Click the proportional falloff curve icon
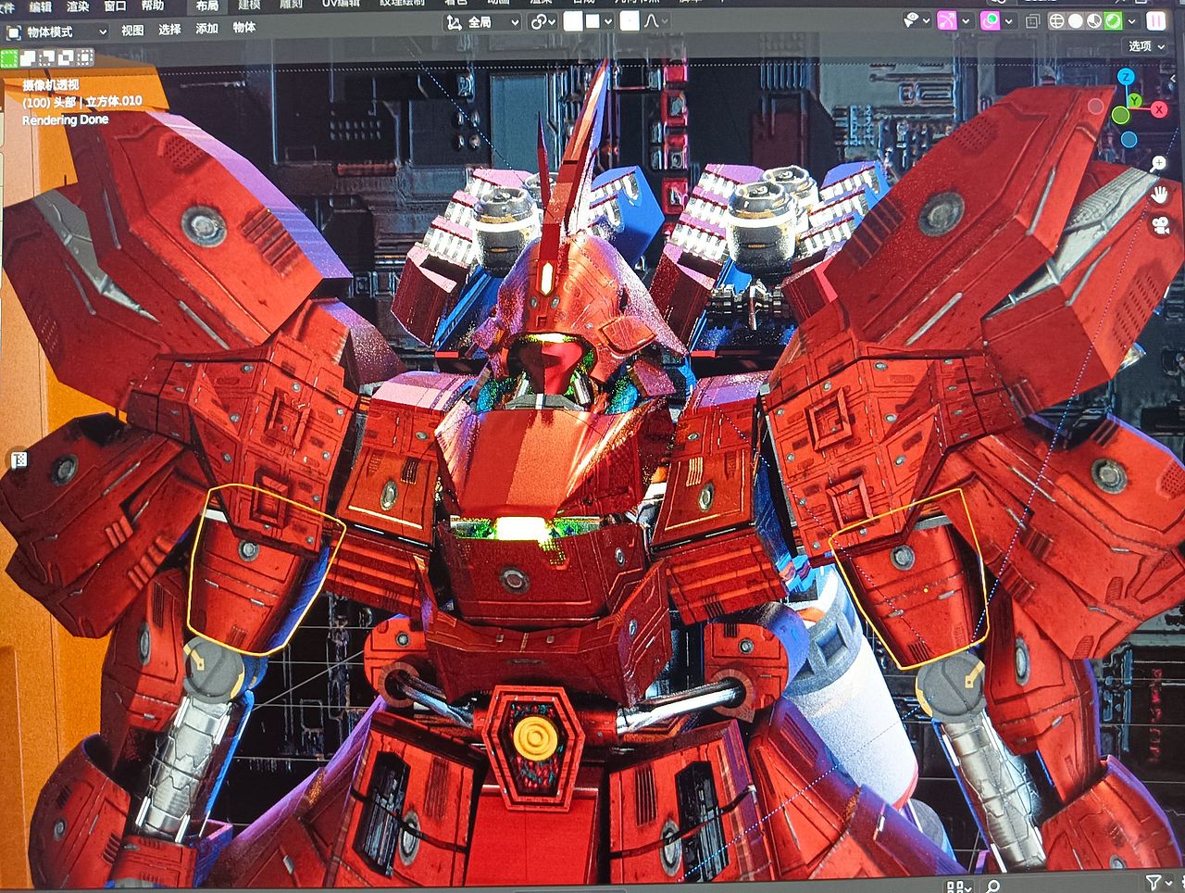The width and height of the screenshot is (1185, 893). coord(653,20)
